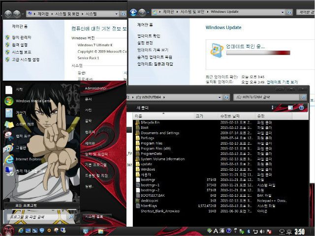Open remote desktop connection start menu entry

pos(25,171)
